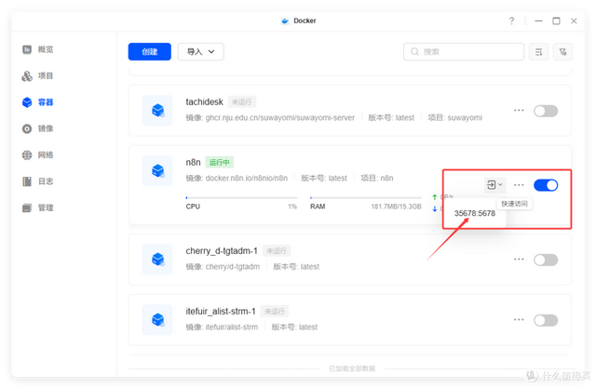Open more options for tachidesk
This screenshot has width=596, height=388.
tap(519, 111)
